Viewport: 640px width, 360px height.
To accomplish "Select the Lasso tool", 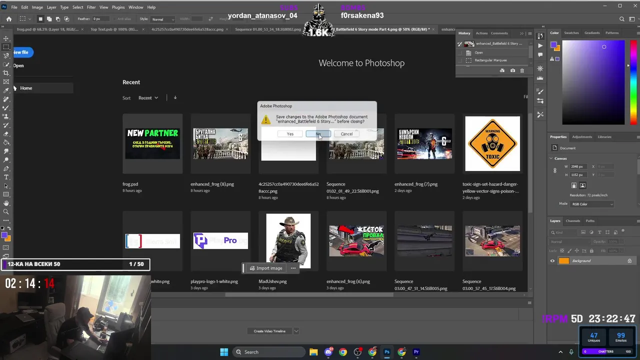I will coord(6,55).
